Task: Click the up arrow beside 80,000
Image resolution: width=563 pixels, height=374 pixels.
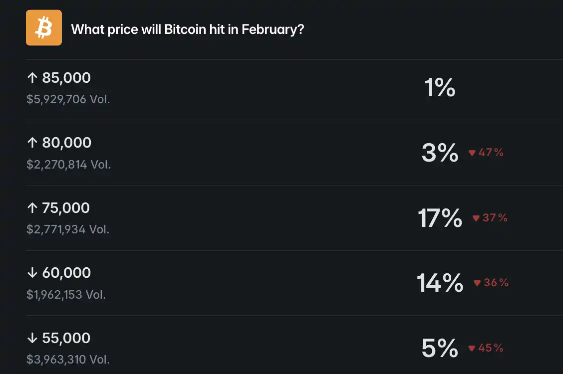Action: pyautogui.click(x=32, y=143)
